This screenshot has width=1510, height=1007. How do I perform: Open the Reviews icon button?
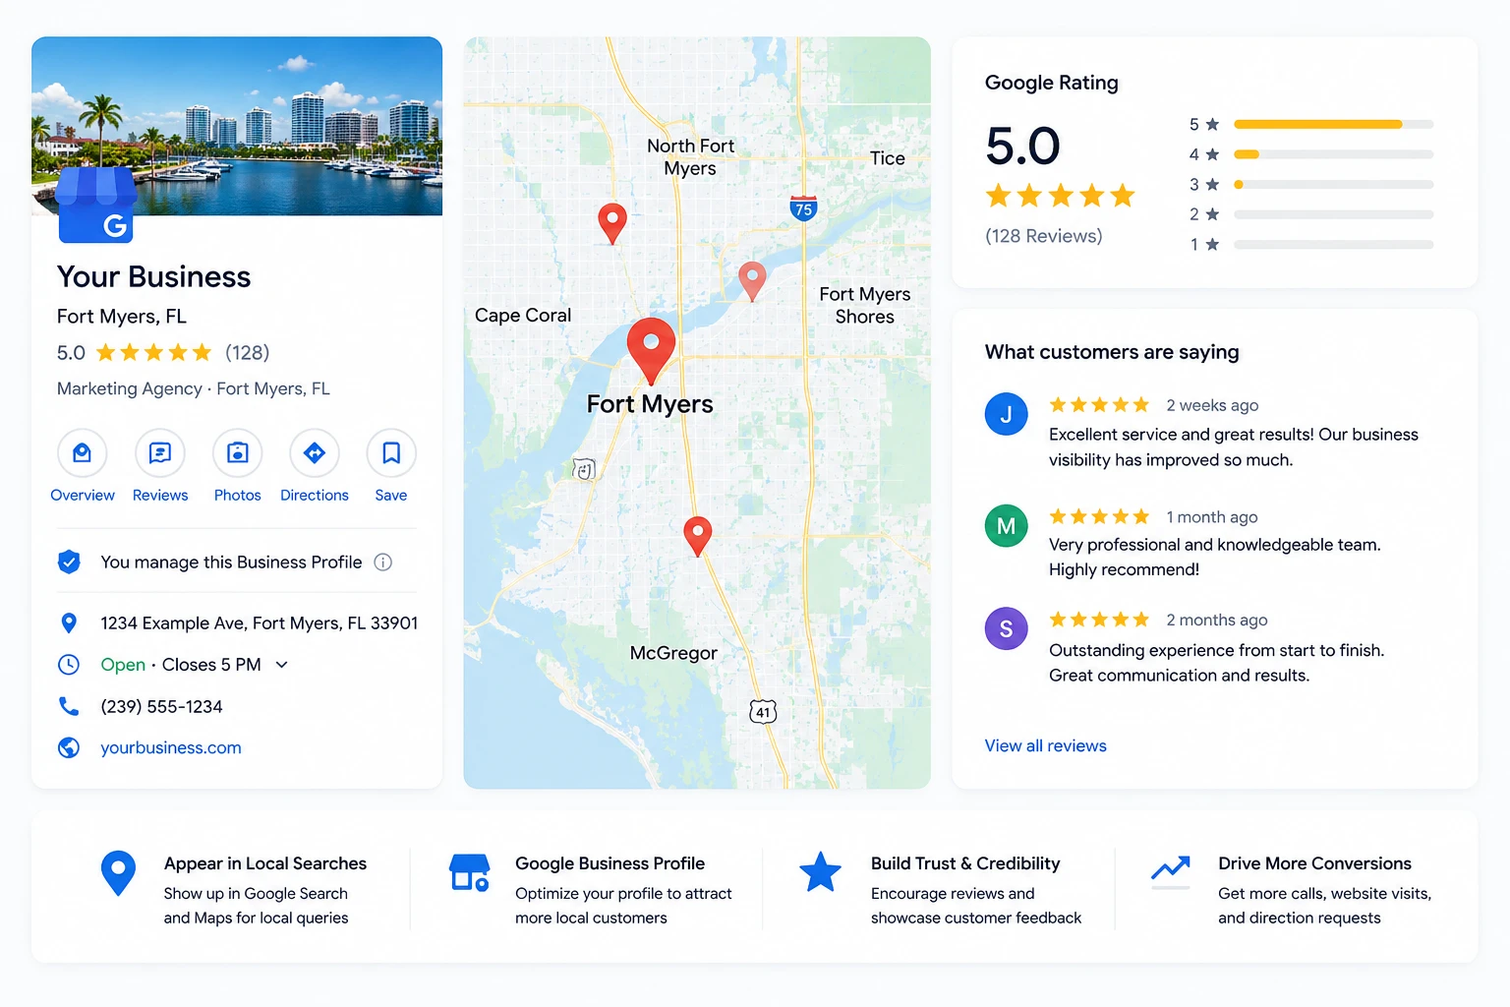(x=160, y=453)
